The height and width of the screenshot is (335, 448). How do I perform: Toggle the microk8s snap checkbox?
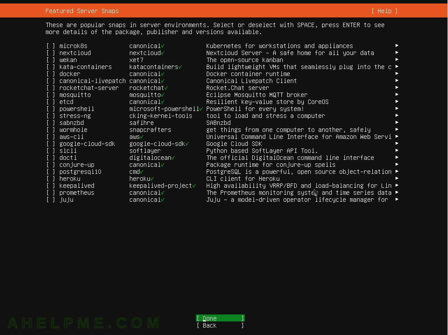pyautogui.click(x=51, y=46)
